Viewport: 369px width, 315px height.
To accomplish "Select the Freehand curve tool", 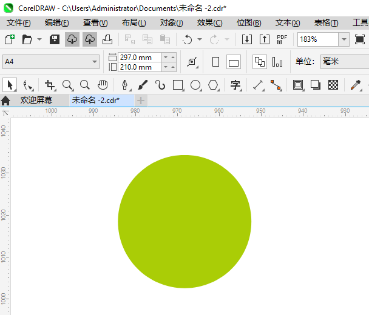I will (160, 85).
